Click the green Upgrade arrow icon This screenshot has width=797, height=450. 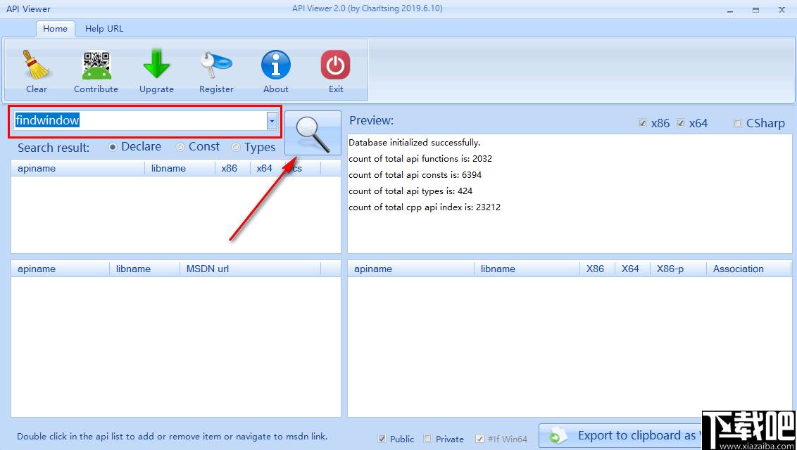coord(156,63)
